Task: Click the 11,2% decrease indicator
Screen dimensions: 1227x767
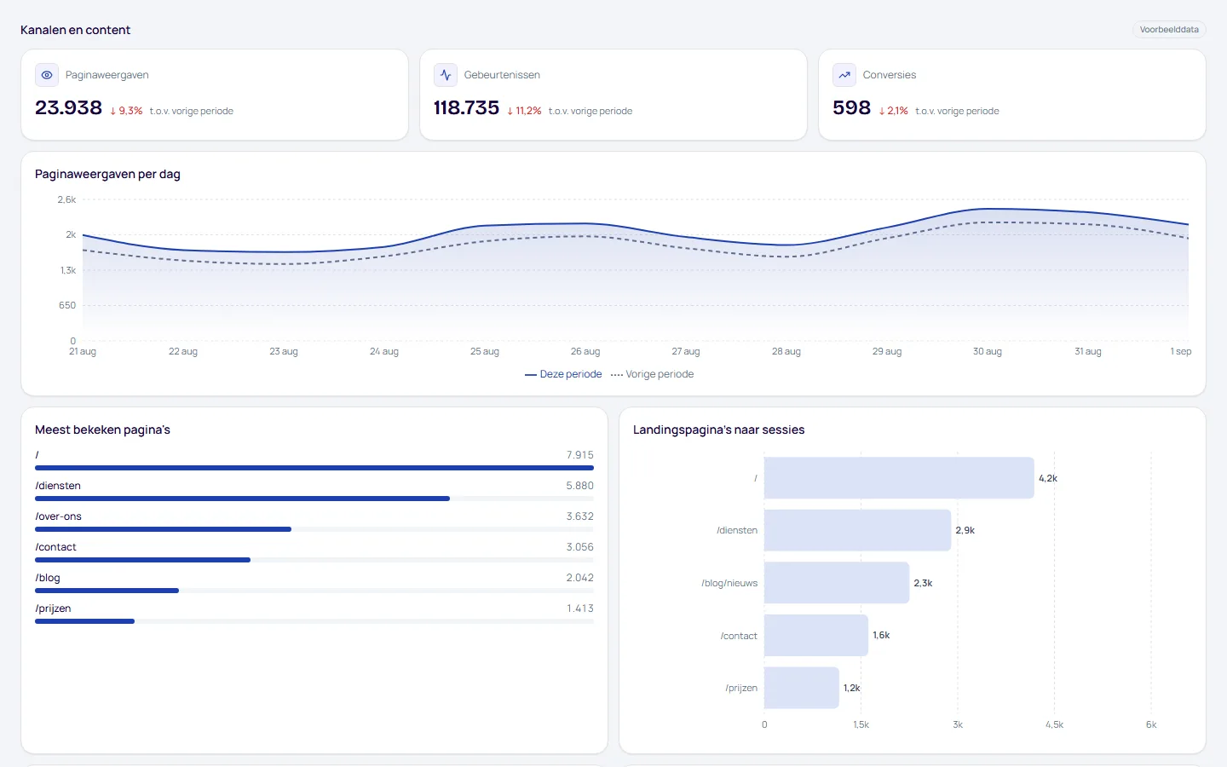Action: click(524, 111)
